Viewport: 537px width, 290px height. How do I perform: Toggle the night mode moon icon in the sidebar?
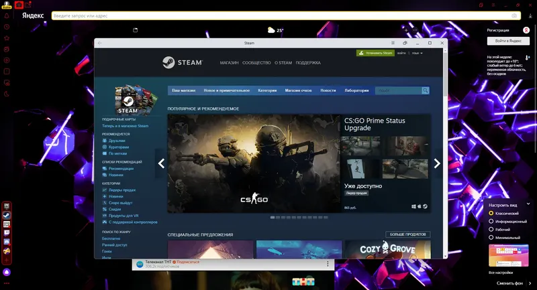point(7,94)
